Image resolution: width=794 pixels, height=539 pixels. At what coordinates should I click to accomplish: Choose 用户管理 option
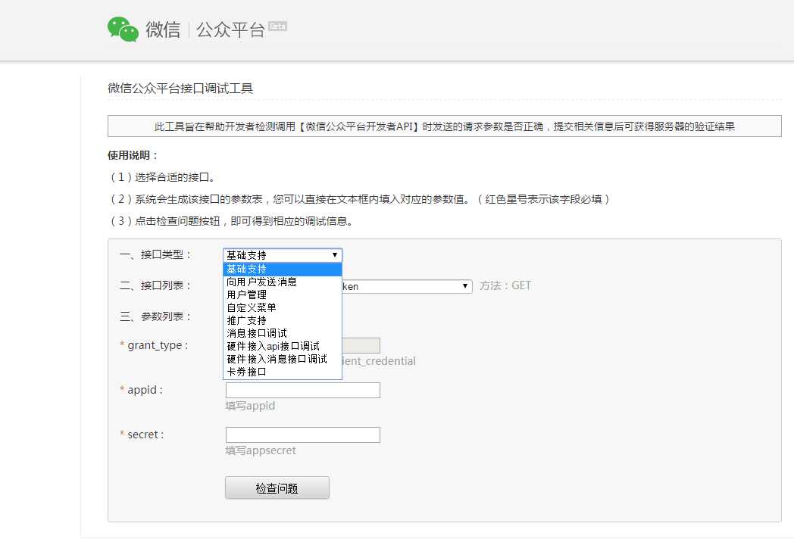point(283,294)
